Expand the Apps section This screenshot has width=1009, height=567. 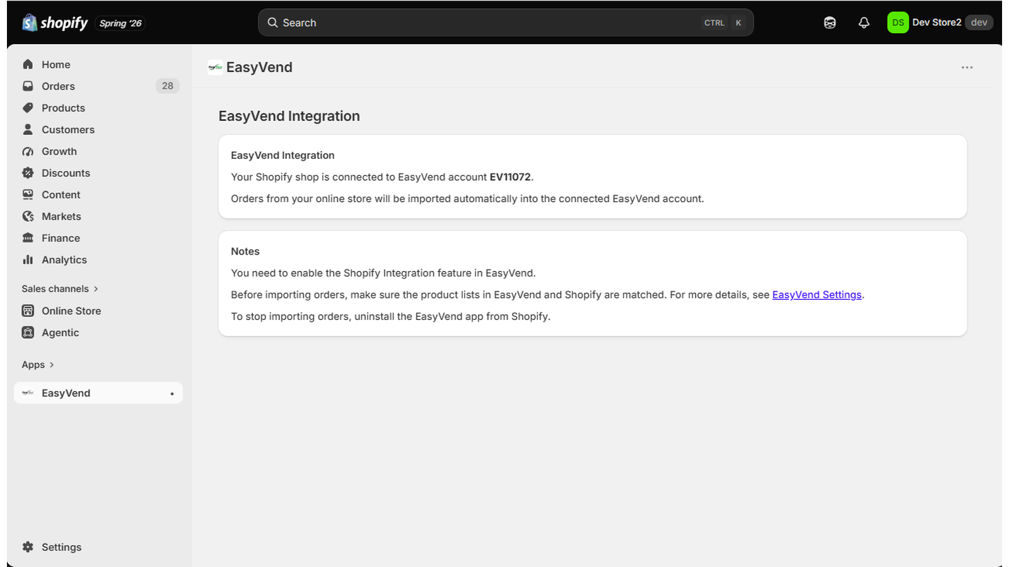[x=38, y=365]
